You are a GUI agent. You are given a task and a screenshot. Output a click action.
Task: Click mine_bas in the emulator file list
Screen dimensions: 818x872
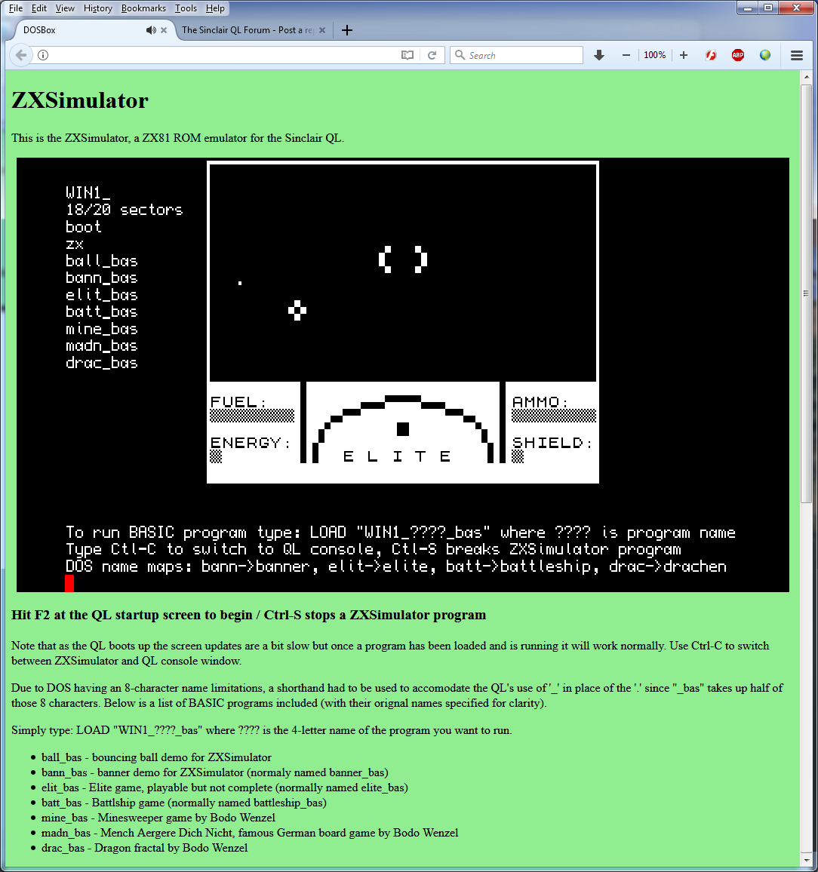tap(101, 329)
